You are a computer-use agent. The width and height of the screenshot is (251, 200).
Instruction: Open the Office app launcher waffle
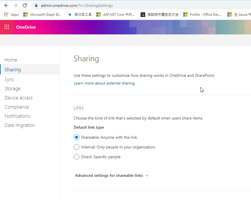click(7, 27)
